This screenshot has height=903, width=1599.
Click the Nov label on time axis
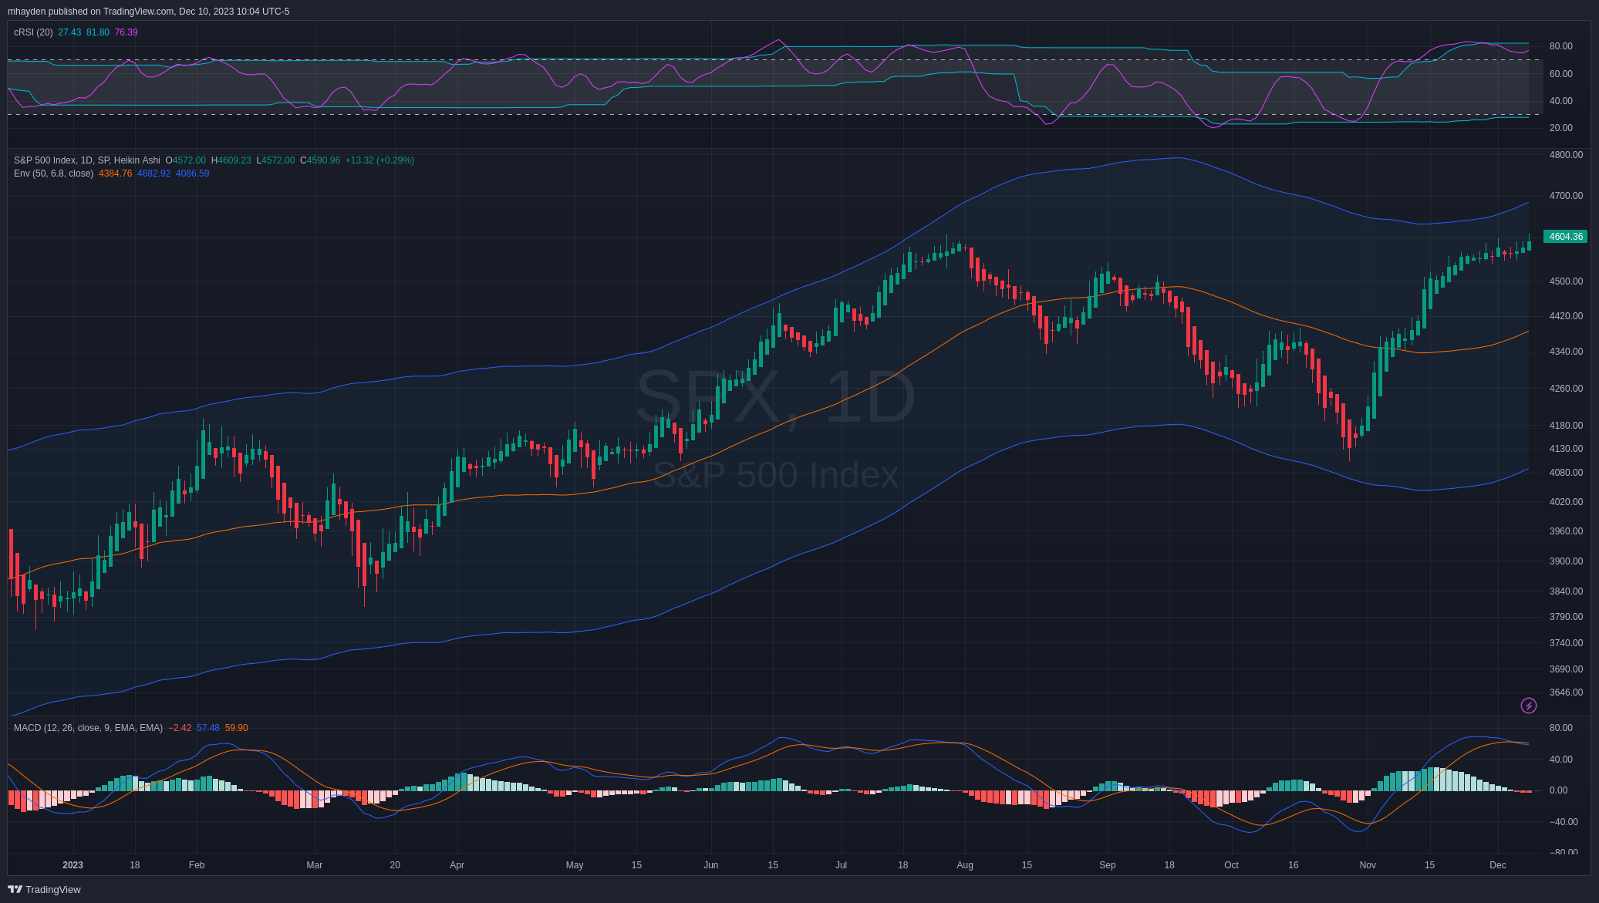(1368, 865)
